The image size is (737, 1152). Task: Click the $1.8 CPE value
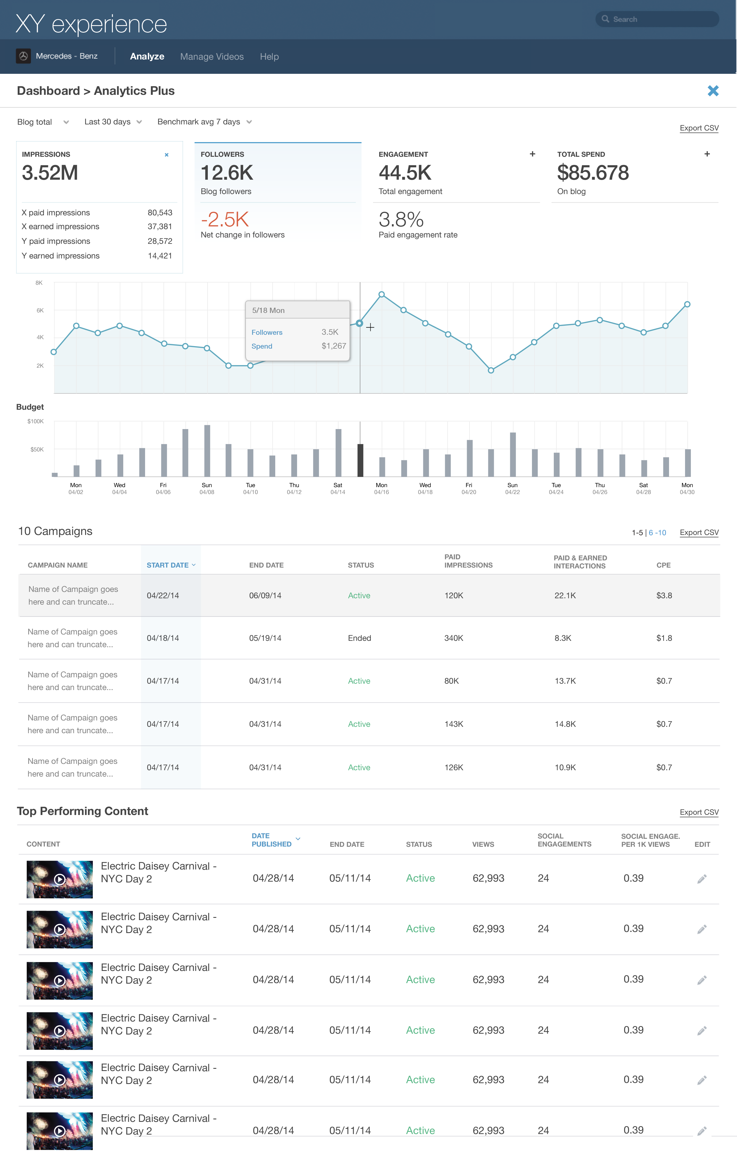[664, 638]
